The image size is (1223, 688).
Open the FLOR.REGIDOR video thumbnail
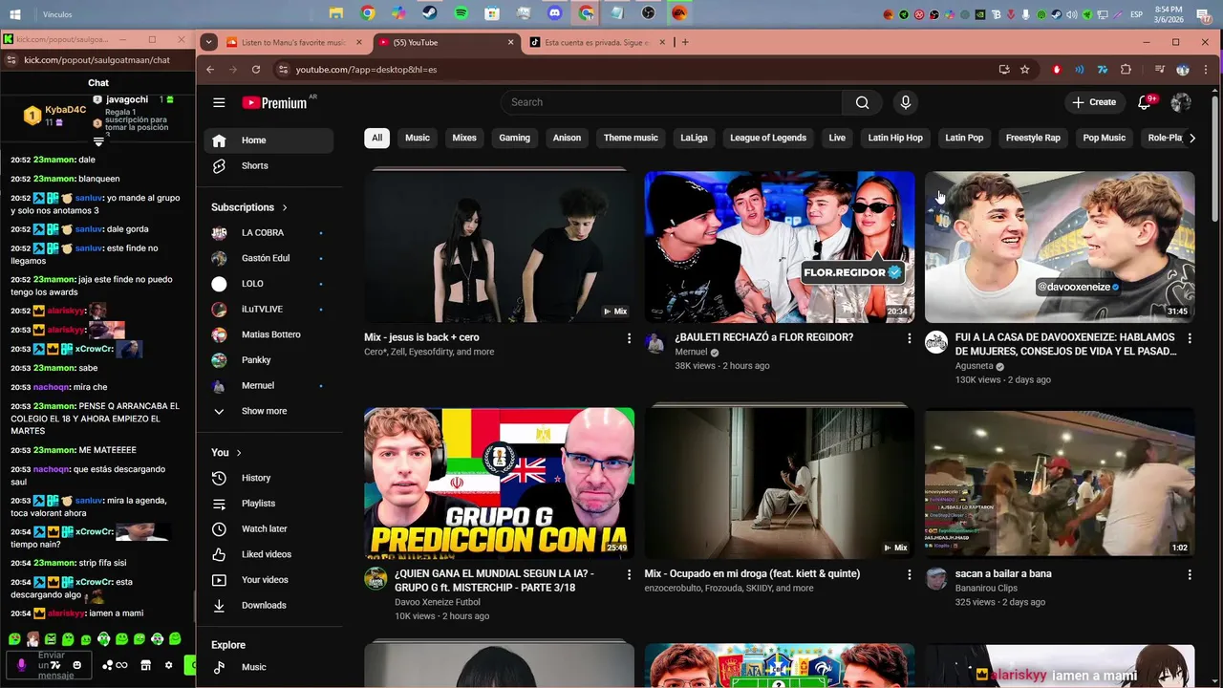point(779,247)
